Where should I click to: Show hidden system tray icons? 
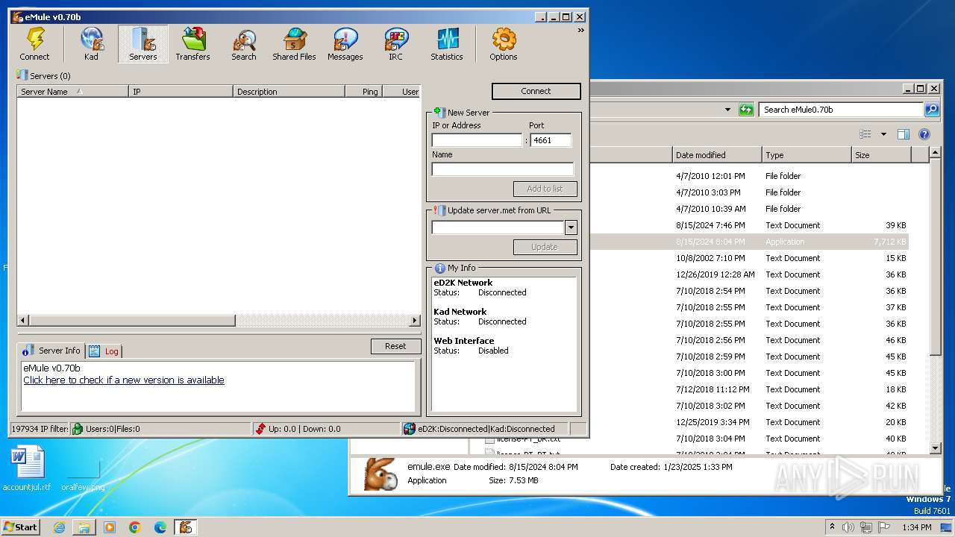click(x=832, y=527)
